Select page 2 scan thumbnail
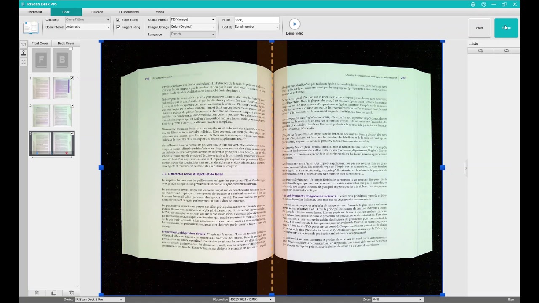Viewport: 539px width, 303px height. (52, 115)
